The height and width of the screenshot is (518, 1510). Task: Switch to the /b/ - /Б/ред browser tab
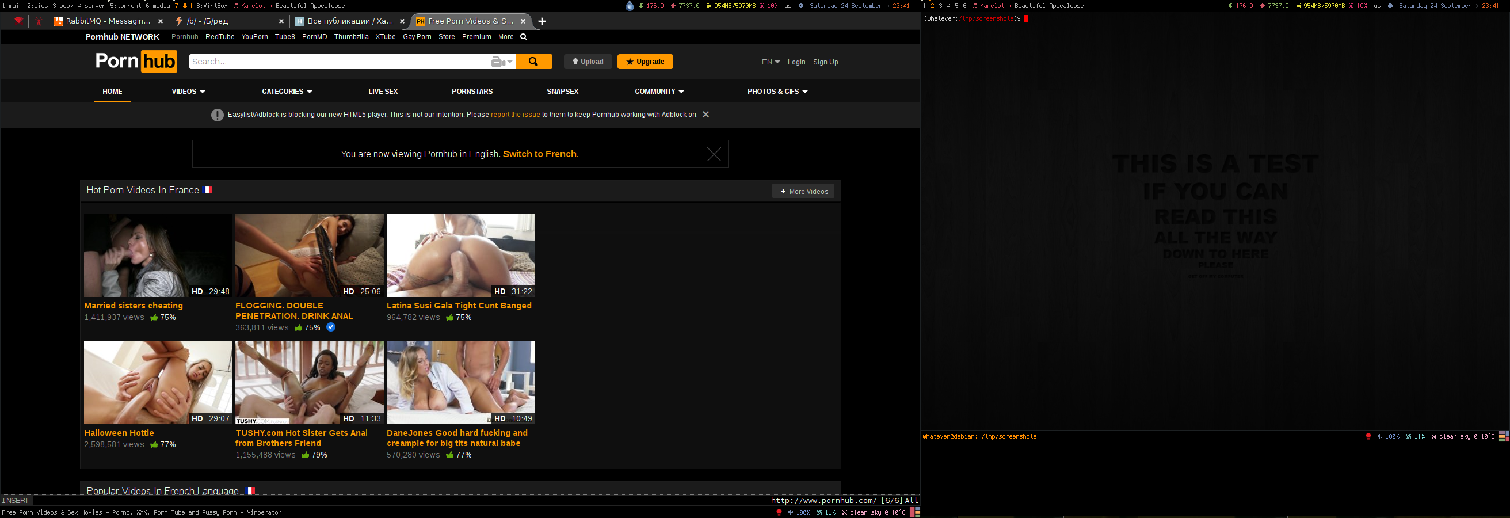[228, 21]
